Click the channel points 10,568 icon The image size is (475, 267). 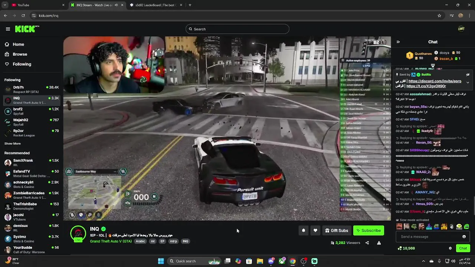(x=400, y=248)
